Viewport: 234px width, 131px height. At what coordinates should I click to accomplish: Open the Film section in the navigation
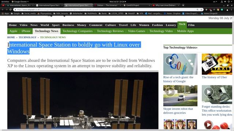tap(191, 25)
